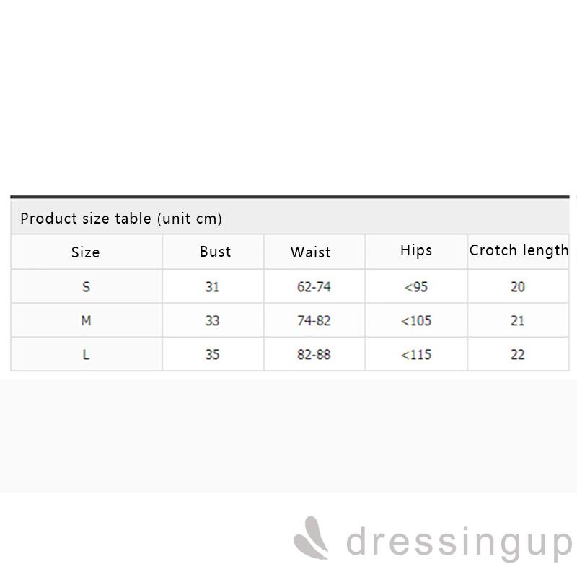This screenshot has width=577, height=577.
Task: Select the Crotch length column header
Action: [519, 250]
